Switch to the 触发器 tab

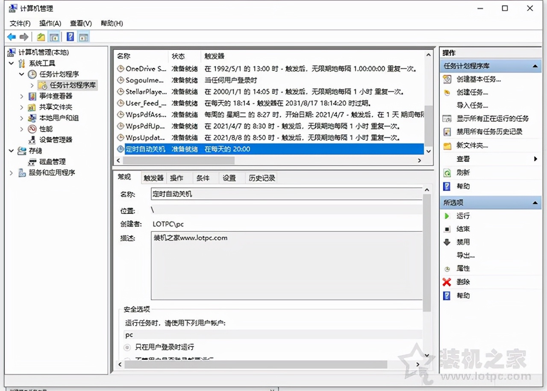(x=153, y=178)
